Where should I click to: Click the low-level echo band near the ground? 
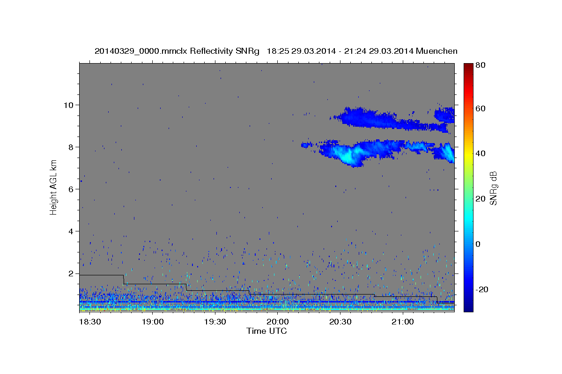click(266, 306)
